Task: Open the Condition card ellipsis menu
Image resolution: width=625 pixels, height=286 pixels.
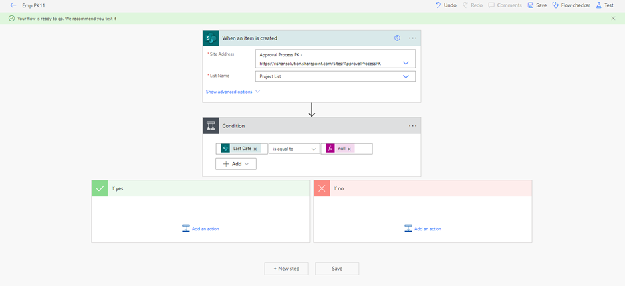Action: [x=413, y=126]
